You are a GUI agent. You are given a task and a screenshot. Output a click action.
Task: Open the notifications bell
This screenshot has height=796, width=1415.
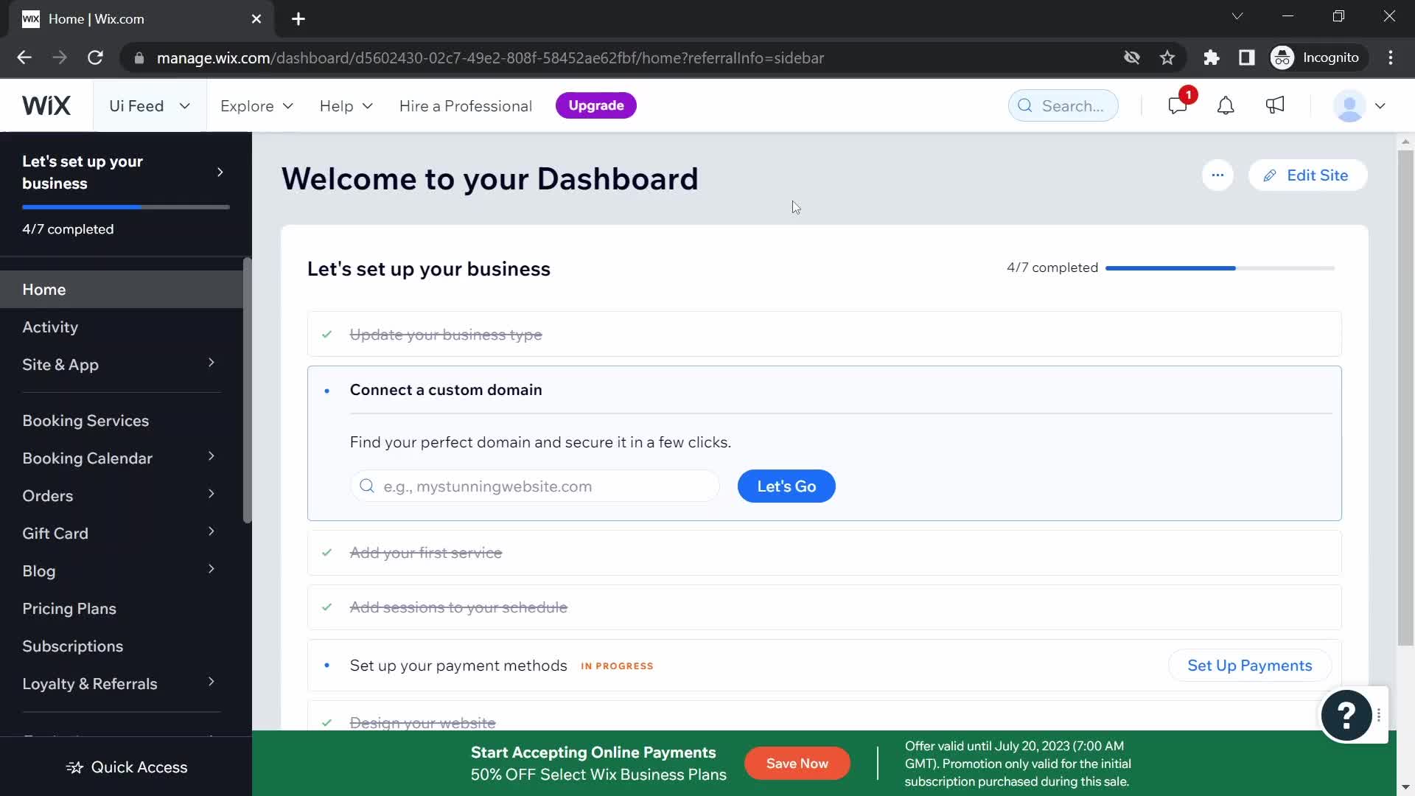(x=1226, y=105)
